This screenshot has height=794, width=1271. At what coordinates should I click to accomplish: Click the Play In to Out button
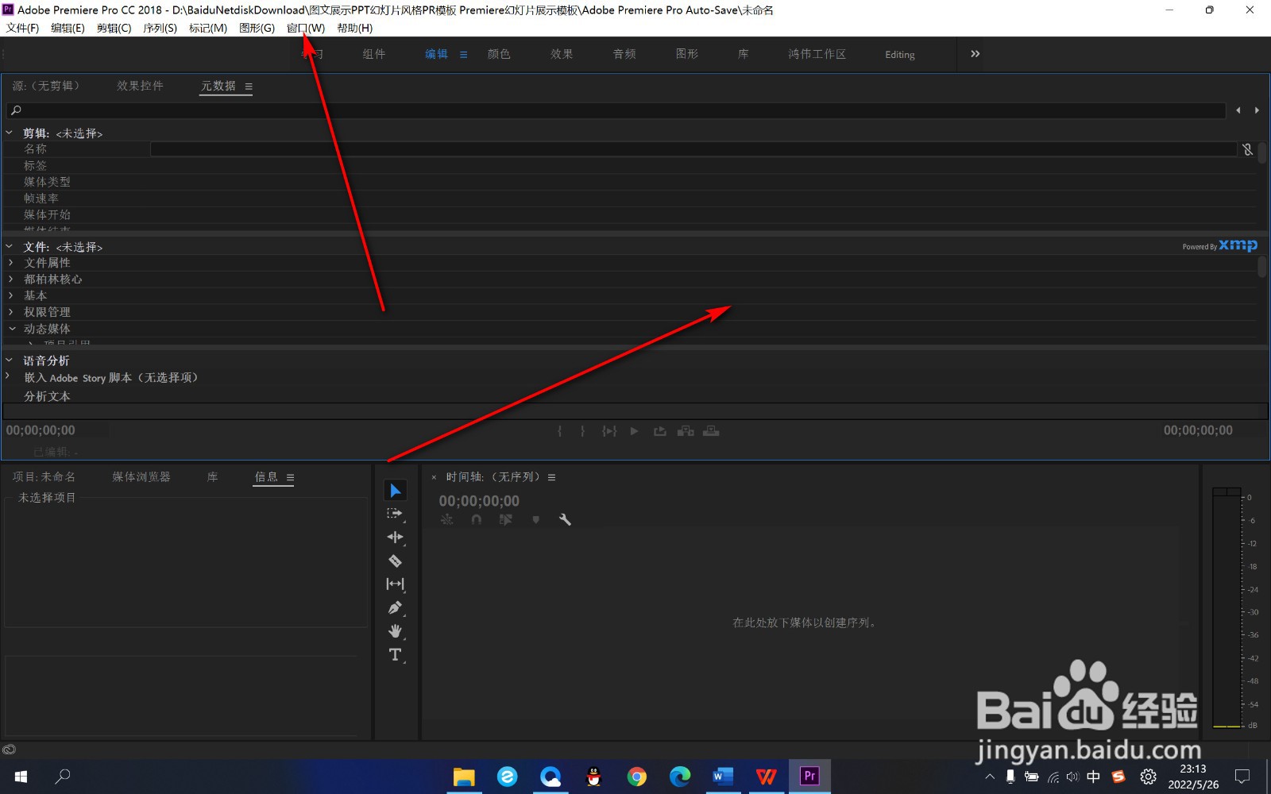609,431
